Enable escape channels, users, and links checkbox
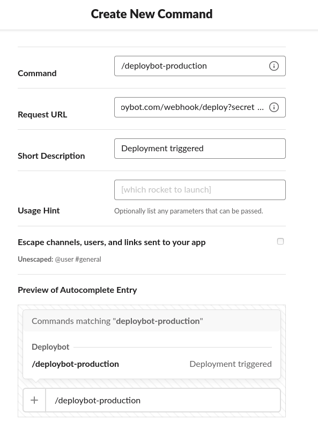Image resolution: width=318 pixels, height=428 pixels. pos(280,241)
